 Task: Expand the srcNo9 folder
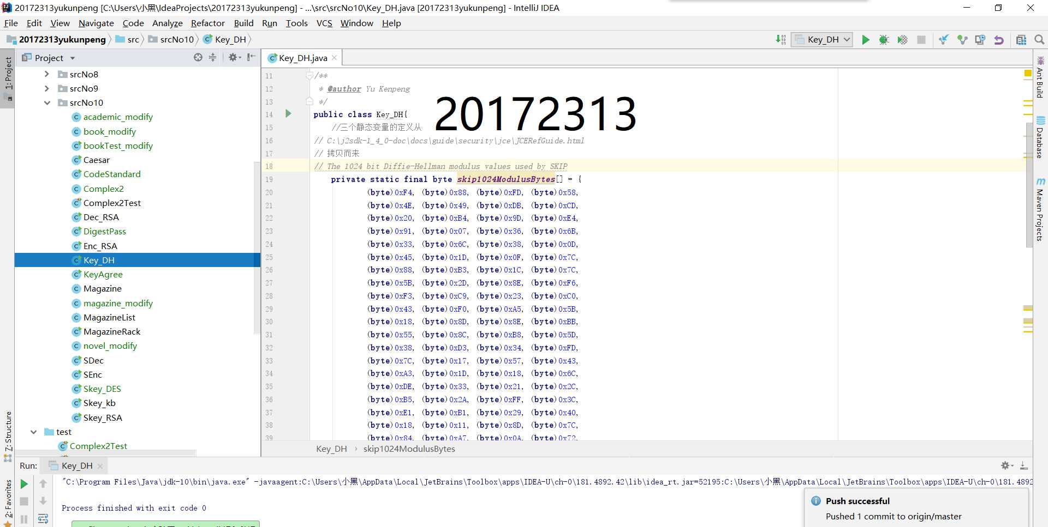pos(47,88)
